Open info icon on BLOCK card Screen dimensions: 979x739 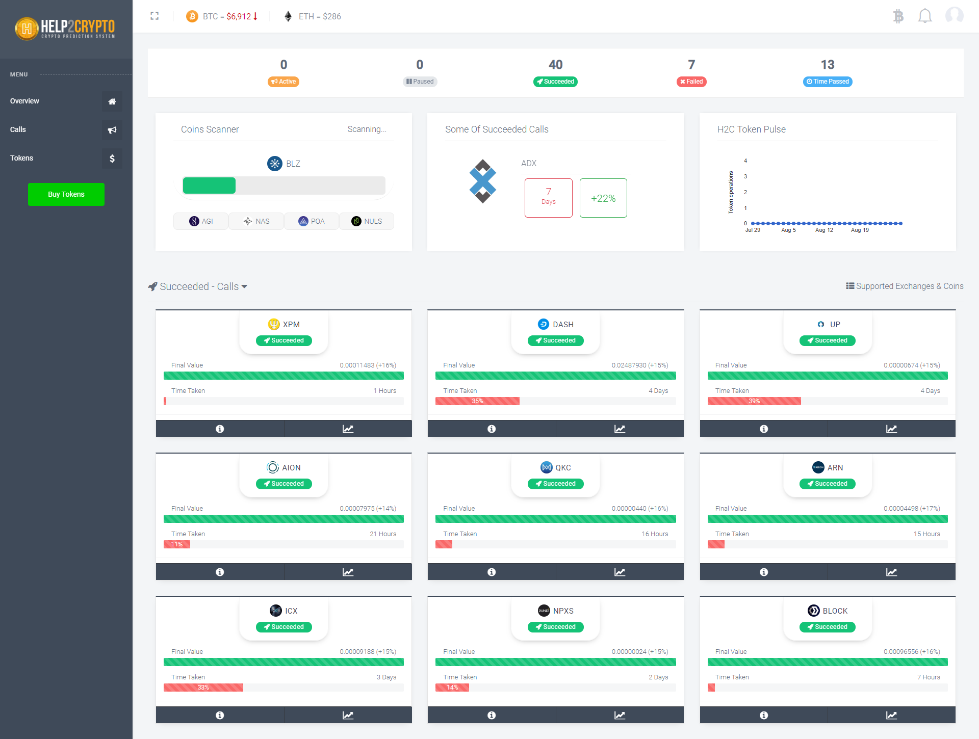coord(764,715)
